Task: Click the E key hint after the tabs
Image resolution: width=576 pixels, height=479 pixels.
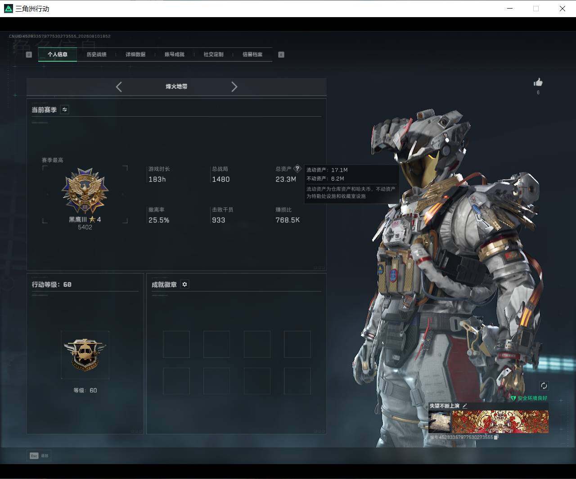Action: [281, 55]
